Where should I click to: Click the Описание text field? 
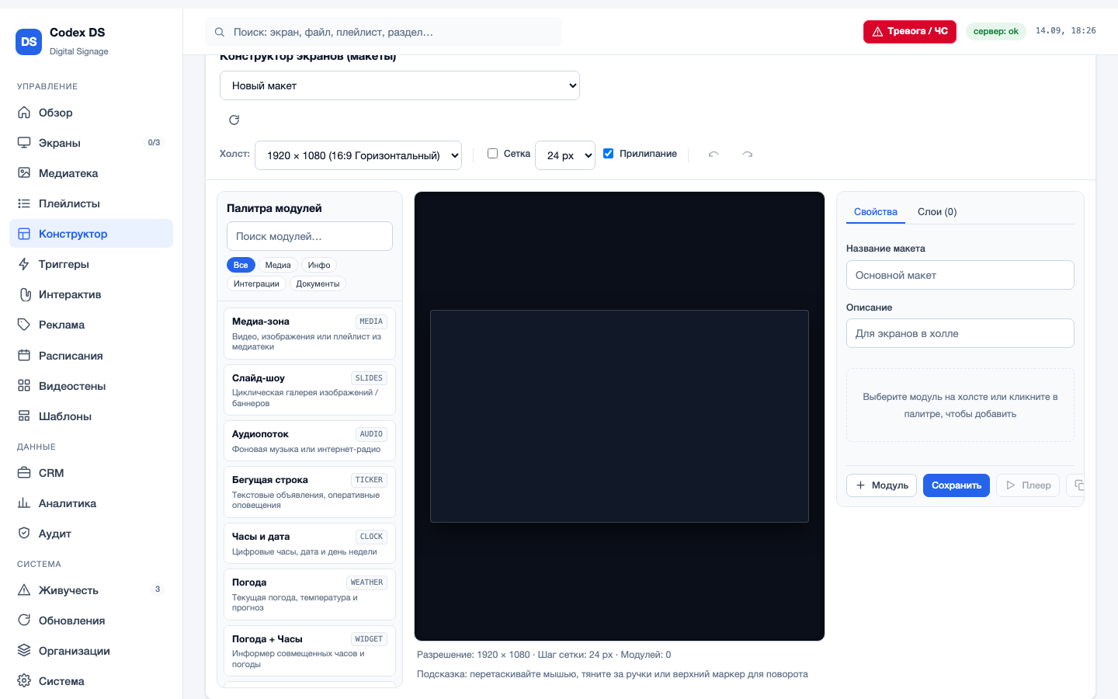click(x=960, y=333)
